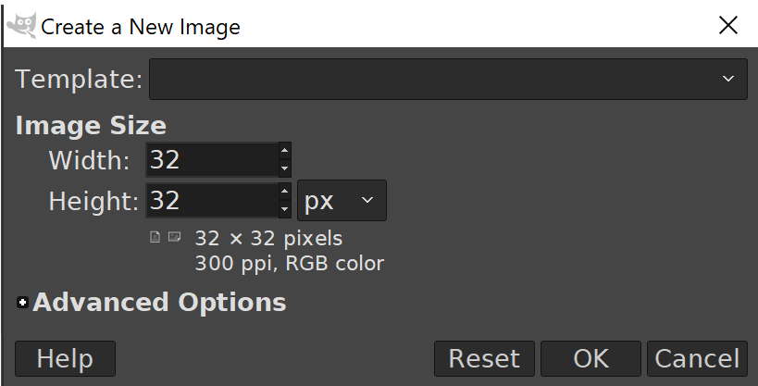This screenshot has width=758, height=386.
Task: Decrease Width with down arrow
Action: [285, 168]
